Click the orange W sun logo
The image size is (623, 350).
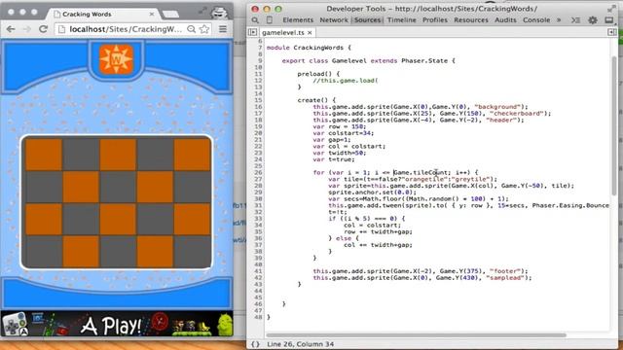[x=116, y=59]
